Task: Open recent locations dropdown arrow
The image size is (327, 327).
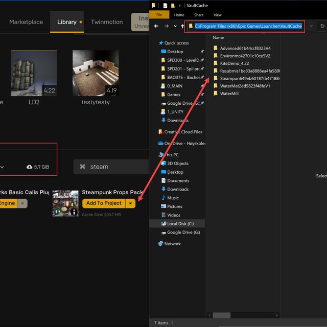Action: [175, 26]
